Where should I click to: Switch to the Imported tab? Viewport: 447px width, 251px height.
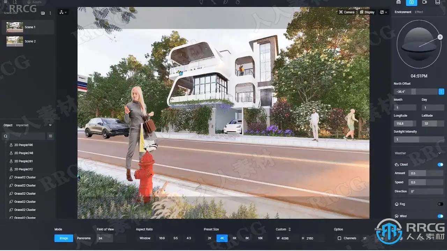click(22, 125)
